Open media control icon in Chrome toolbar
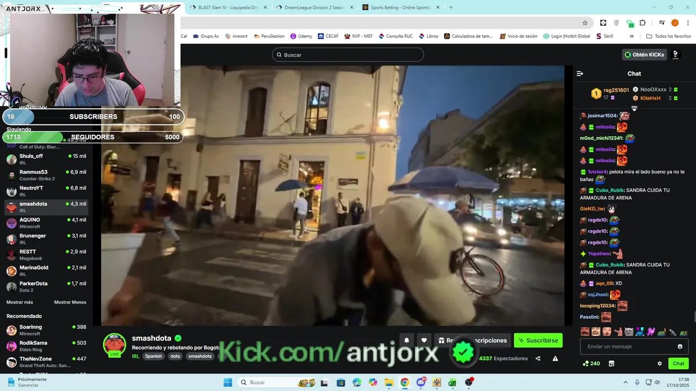696x391 pixels. pyautogui.click(x=662, y=23)
